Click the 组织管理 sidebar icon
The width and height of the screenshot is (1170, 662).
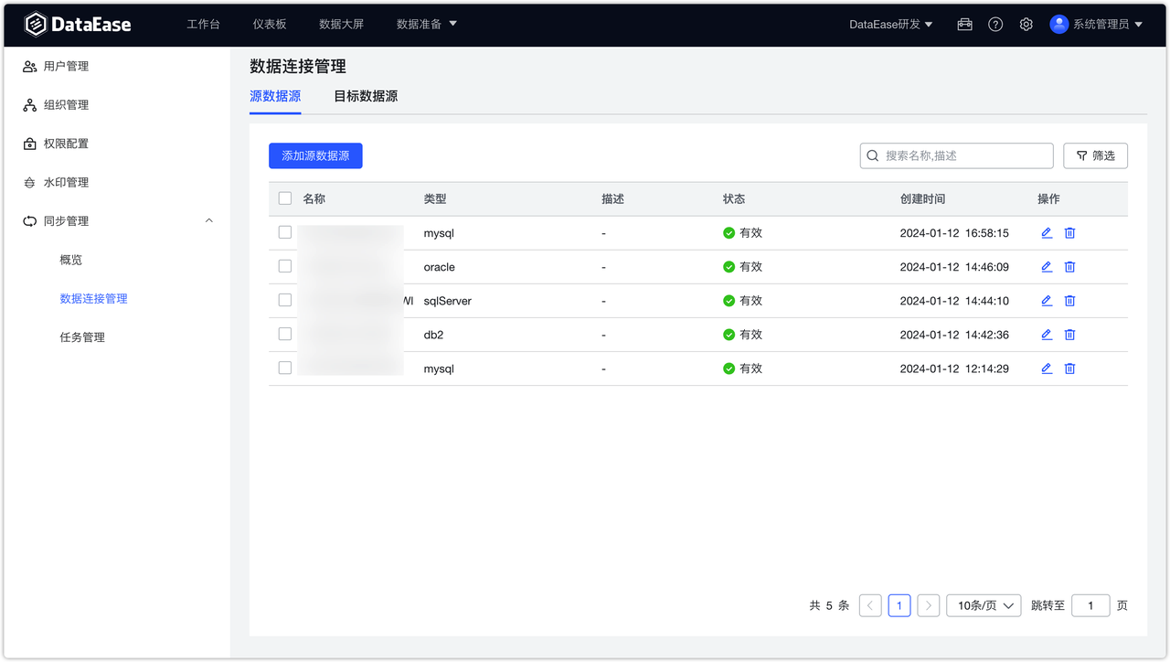pyautogui.click(x=29, y=105)
